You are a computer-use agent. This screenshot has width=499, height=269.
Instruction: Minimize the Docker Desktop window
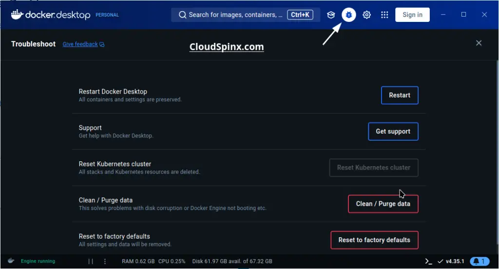[443, 15]
